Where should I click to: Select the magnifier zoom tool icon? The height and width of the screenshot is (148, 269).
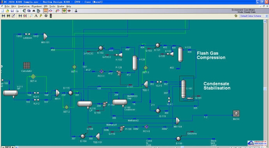31,16
